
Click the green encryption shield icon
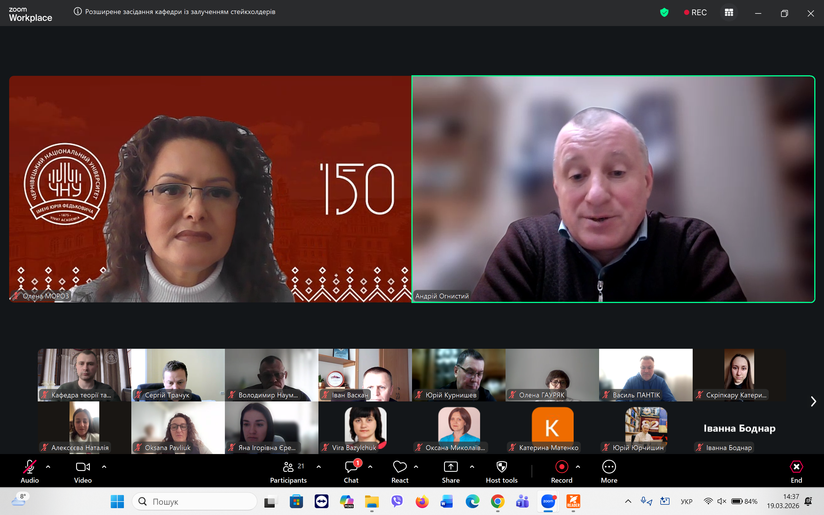pos(664,13)
